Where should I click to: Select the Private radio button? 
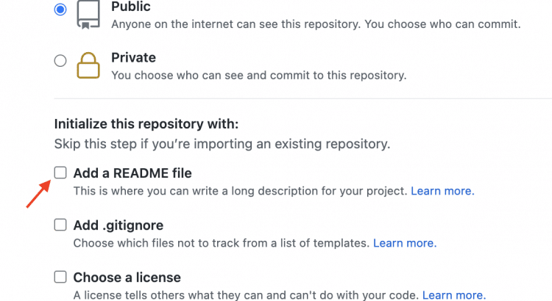click(x=60, y=62)
